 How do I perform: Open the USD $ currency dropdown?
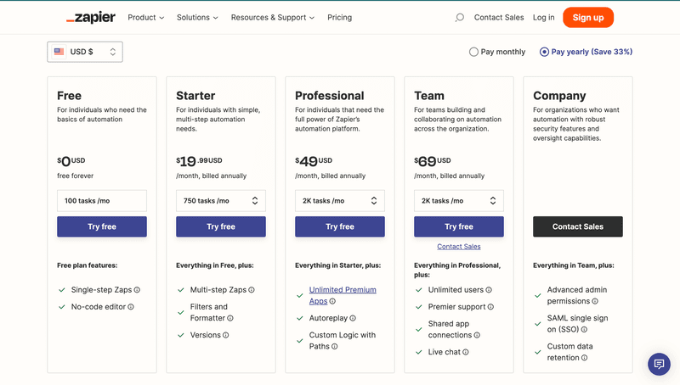click(x=85, y=52)
